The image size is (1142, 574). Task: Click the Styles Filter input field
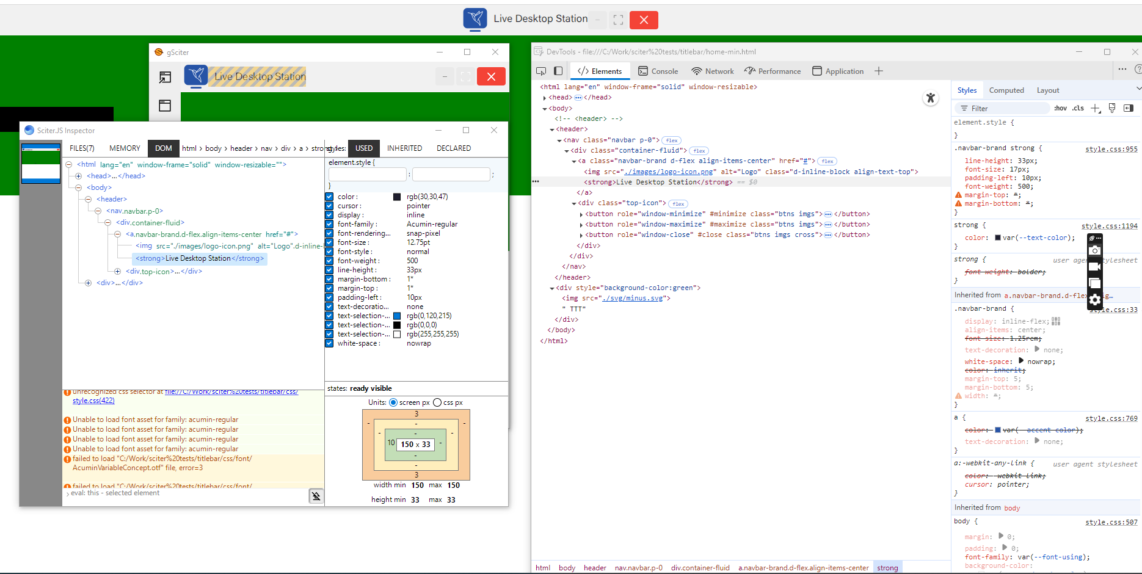[1002, 108]
